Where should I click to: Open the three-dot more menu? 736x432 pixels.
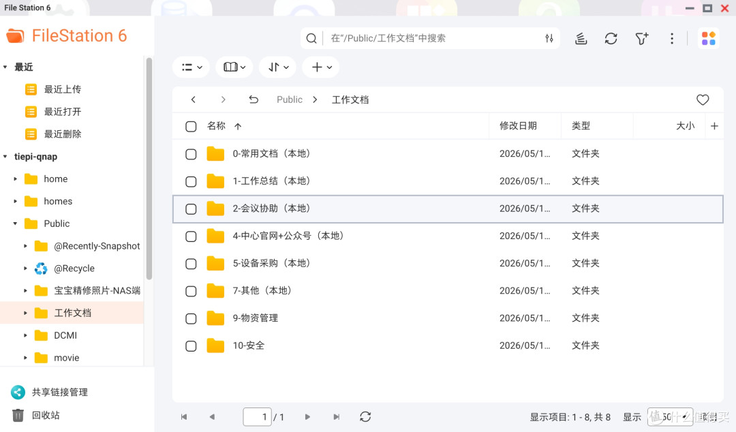click(672, 39)
